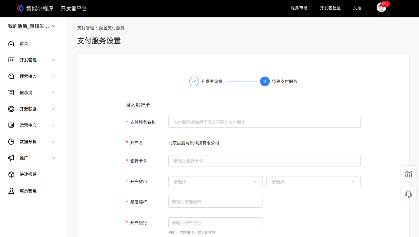
Task: Click the 开源联盟 circular icon
Action: [x=11, y=109]
